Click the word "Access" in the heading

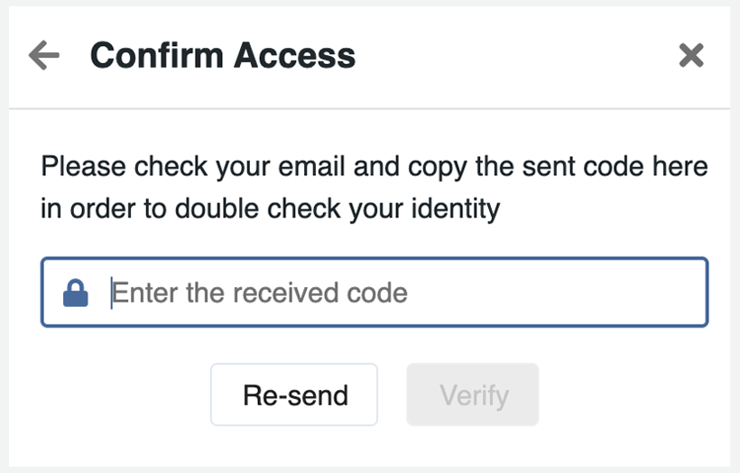pos(295,56)
